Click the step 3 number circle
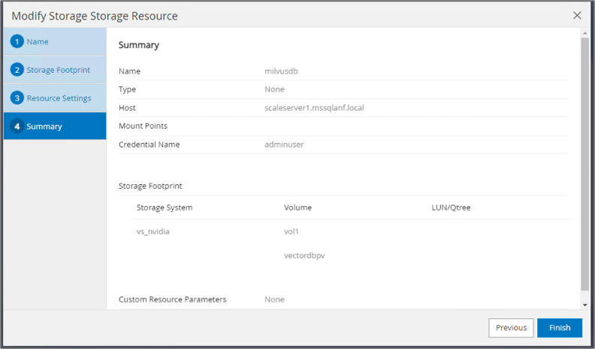This screenshot has height=349, width=595. tap(17, 98)
